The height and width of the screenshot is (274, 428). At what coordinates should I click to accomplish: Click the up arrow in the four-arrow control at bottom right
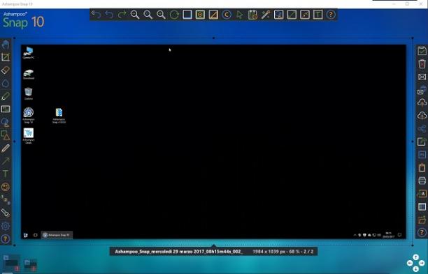tap(415, 257)
